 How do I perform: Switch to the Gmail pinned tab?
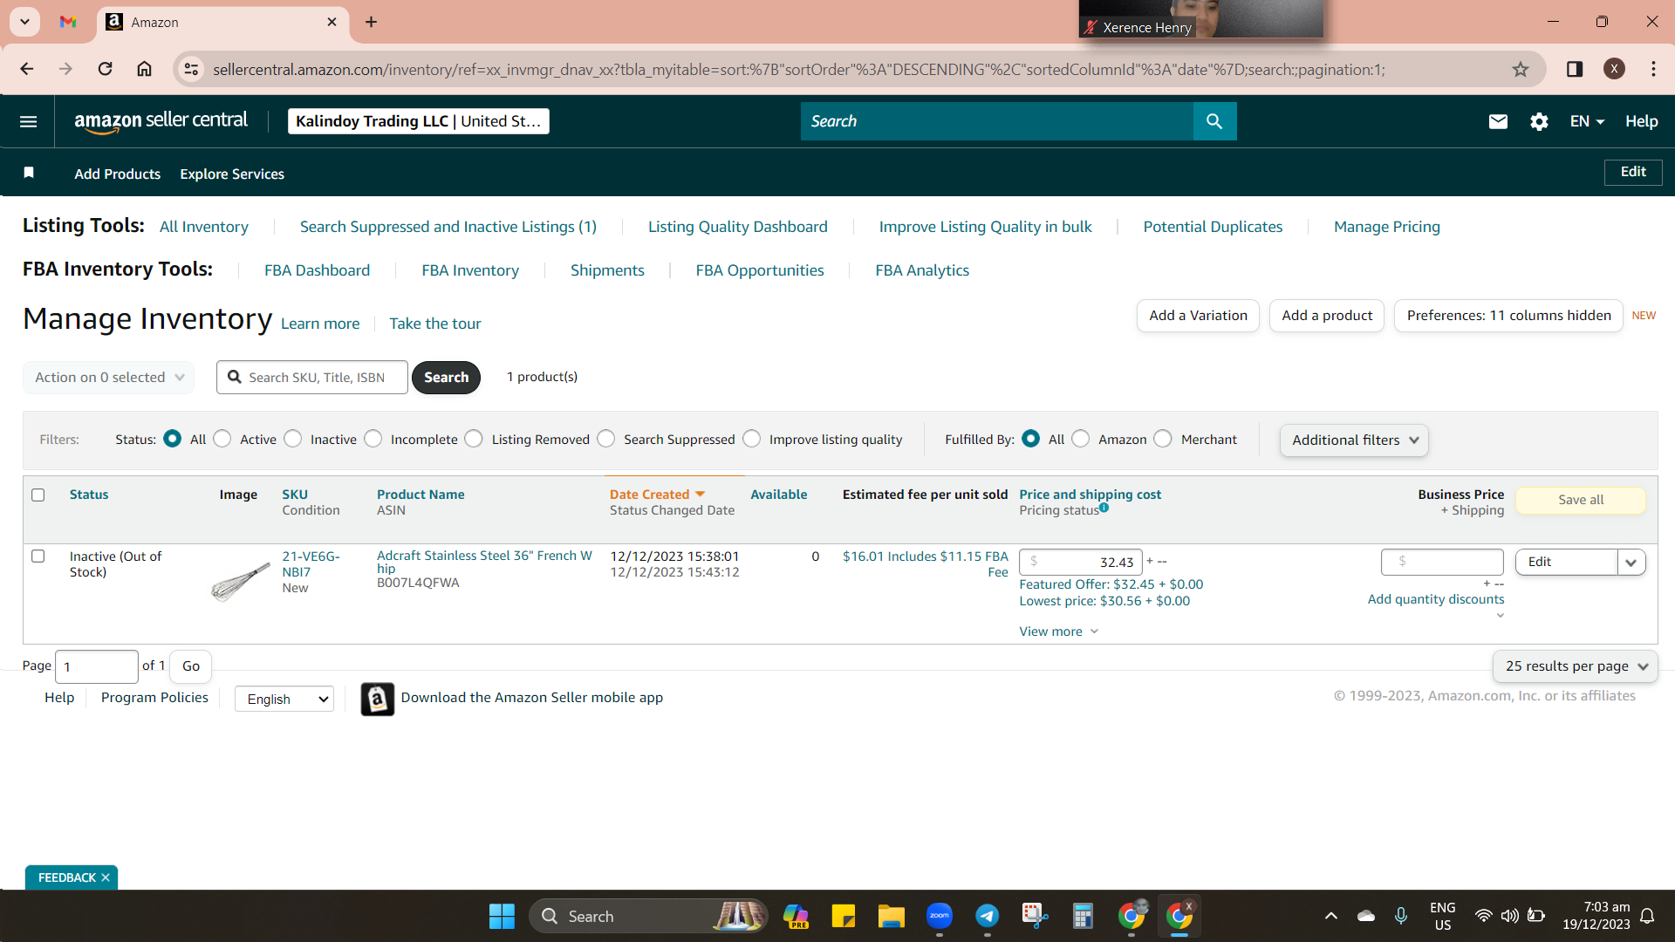point(68,22)
